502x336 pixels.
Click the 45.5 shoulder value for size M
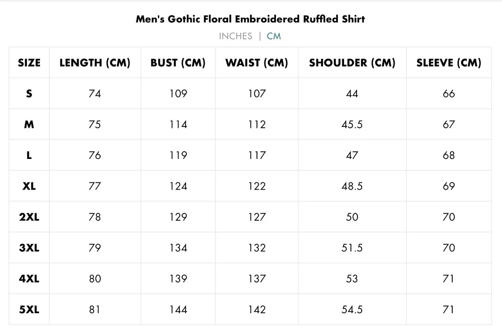[x=352, y=125]
